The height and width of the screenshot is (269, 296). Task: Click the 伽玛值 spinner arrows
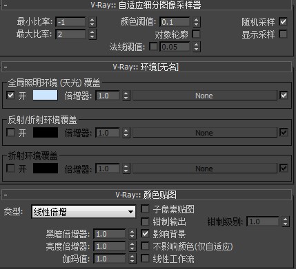[x=132, y=259]
